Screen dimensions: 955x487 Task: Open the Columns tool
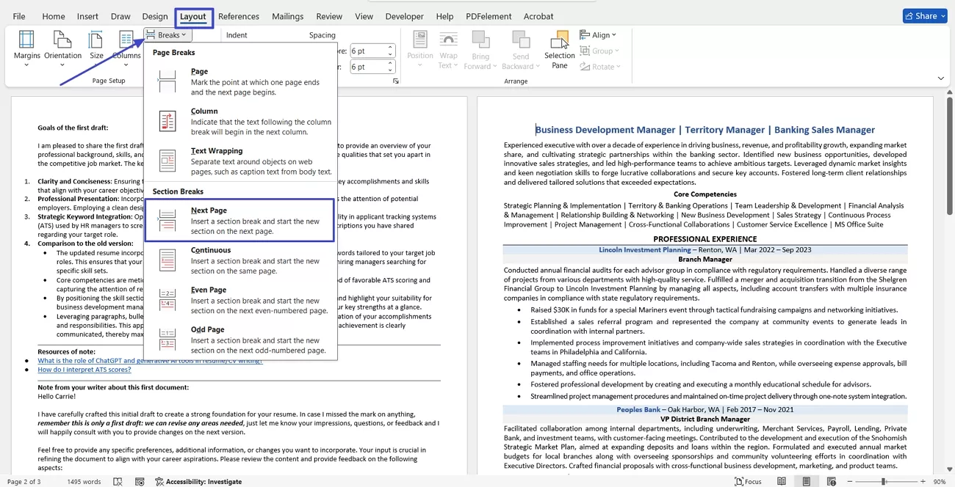coord(126,45)
